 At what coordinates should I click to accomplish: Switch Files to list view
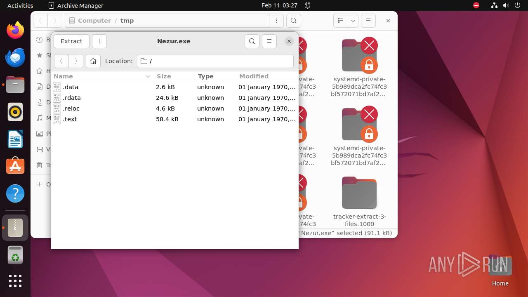(x=341, y=21)
